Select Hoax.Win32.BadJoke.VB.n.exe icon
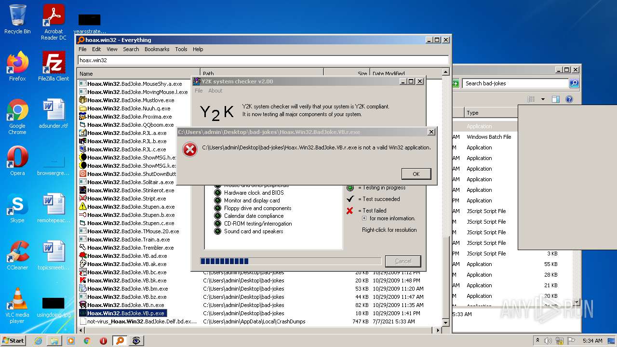This screenshot has width=617, height=347. tap(83, 305)
